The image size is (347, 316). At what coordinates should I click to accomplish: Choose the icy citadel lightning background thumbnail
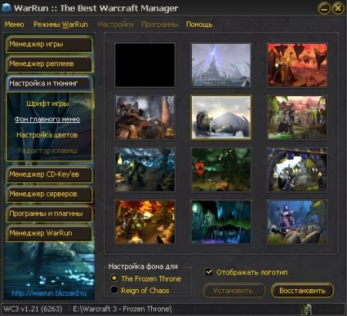tap(221, 65)
